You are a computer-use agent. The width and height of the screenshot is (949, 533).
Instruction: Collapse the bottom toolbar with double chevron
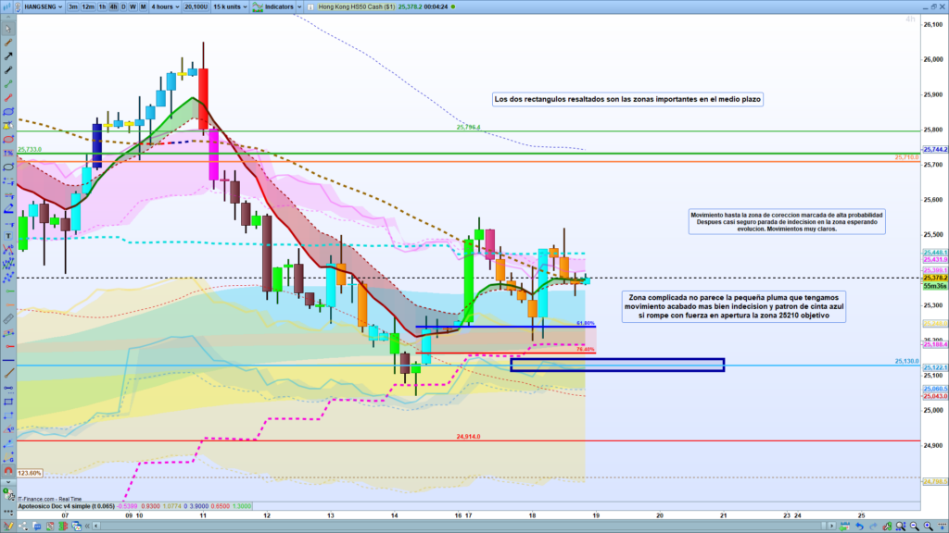[87, 526]
